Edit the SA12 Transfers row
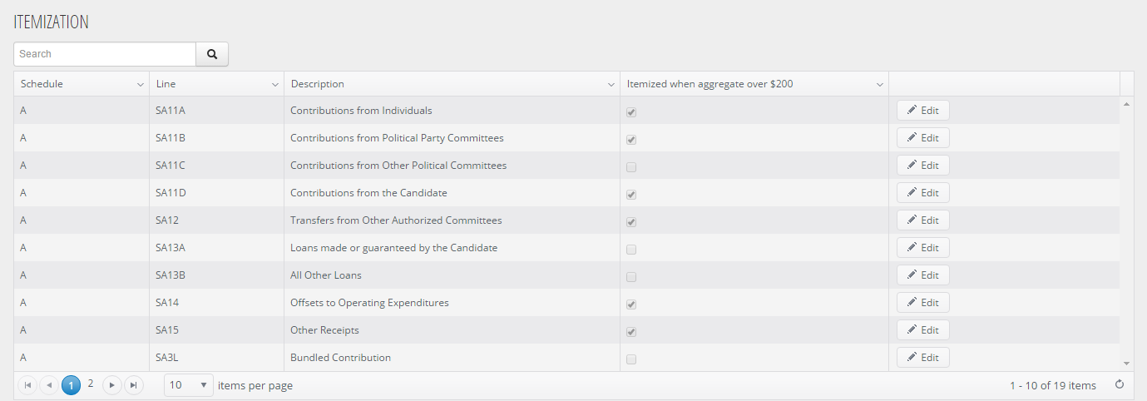This screenshot has height=401, width=1147. 922,220
